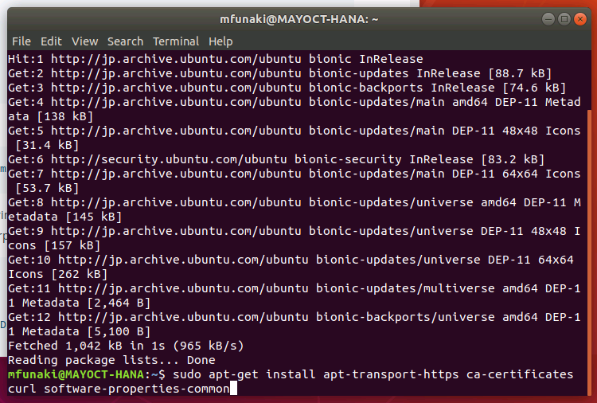
Task: Click the Reading package lists... Done line
Action: tap(111, 360)
